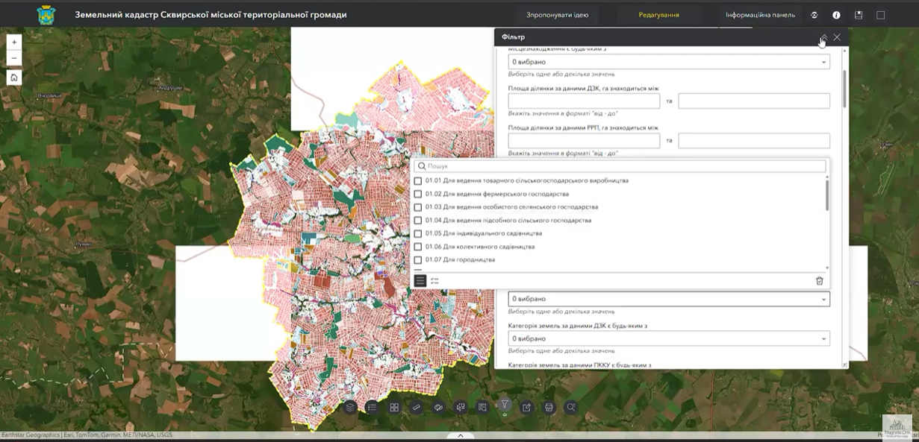Viewport: 919px width, 442px height.
Task: Click the map home button
Action: (14, 78)
